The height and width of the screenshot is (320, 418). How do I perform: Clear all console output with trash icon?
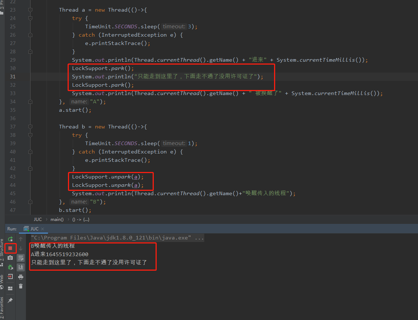point(21,286)
